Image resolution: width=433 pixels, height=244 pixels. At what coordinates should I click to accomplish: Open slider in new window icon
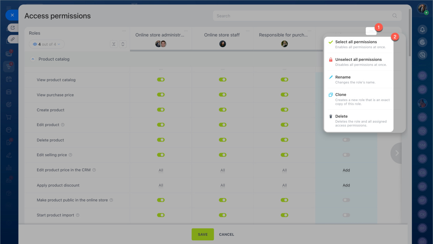pyautogui.click(x=13, y=28)
